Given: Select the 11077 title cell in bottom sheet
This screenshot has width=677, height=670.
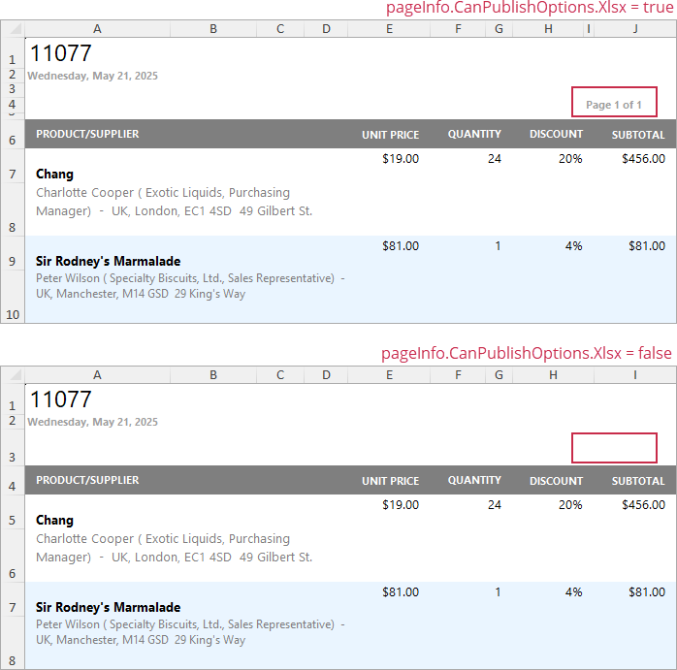Looking at the screenshot, I should click(61, 399).
